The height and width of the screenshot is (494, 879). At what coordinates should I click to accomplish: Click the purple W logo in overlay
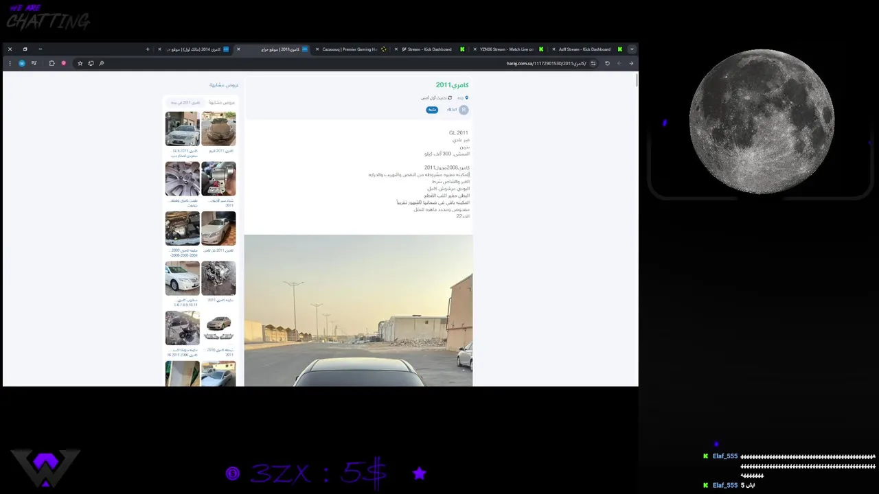45,468
